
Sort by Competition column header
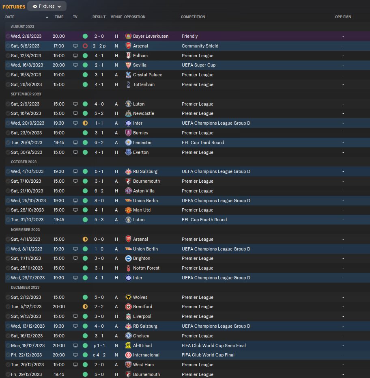coord(193,17)
